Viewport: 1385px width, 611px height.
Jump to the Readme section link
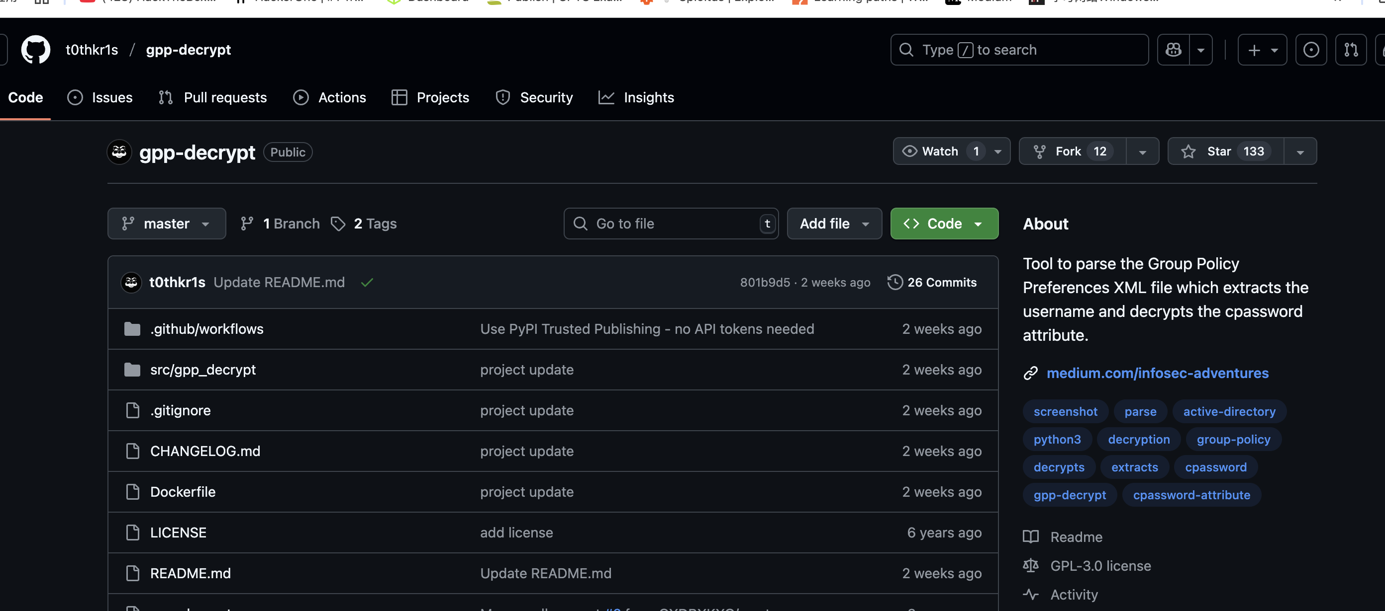click(x=1063, y=537)
